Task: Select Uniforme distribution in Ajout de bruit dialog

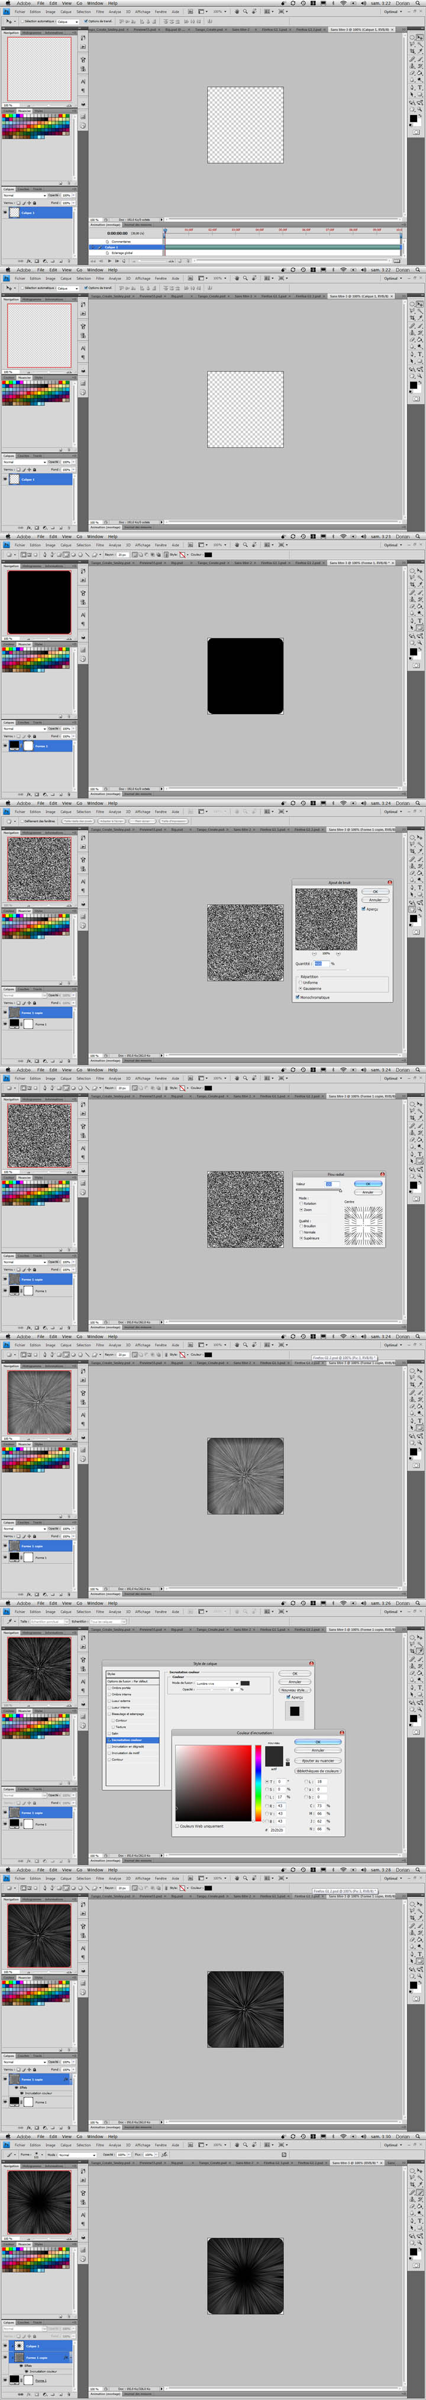Action: [301, 983]
